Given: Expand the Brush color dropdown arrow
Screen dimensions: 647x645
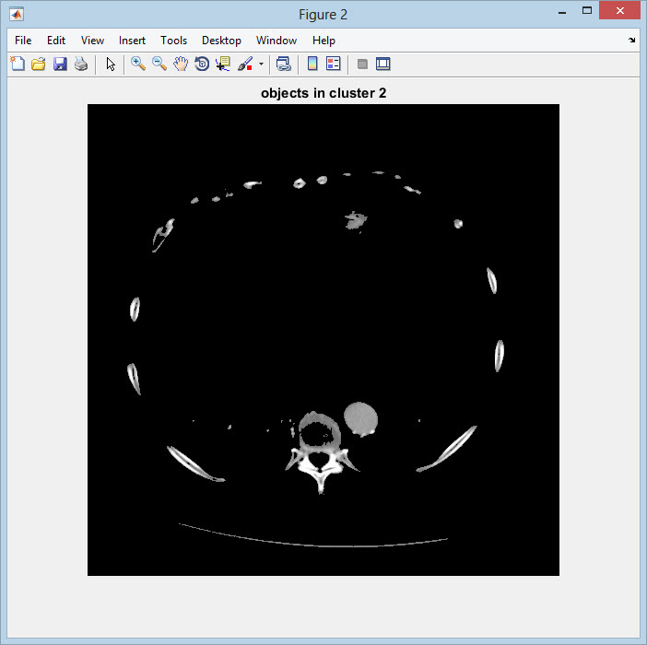Looking at the screenshot, I should pos(261,64).
